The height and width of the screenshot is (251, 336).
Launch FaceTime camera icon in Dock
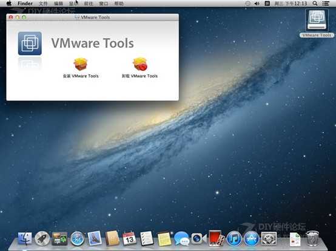click(199, 238)
